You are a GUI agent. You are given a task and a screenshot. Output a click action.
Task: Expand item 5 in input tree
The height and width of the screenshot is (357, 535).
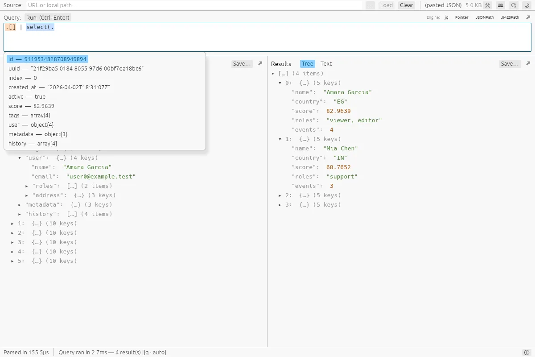pos(12,261)
